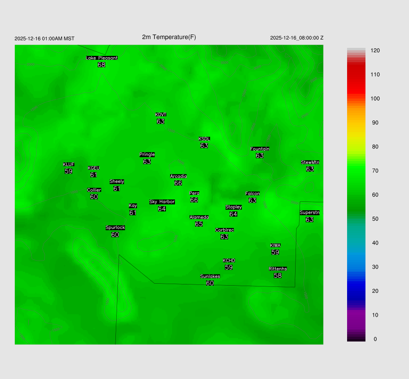Select the Arcadia station label
This screenshot has height=379, width=409.
point(178,176)
